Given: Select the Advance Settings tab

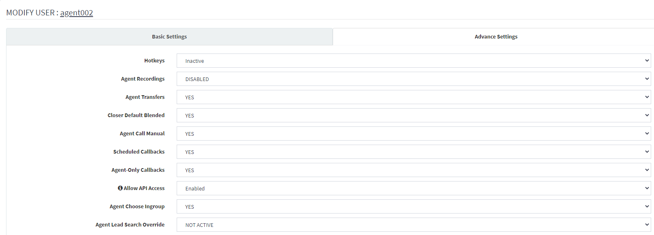Looking at the screenshot, I should (x=496, y=36).
